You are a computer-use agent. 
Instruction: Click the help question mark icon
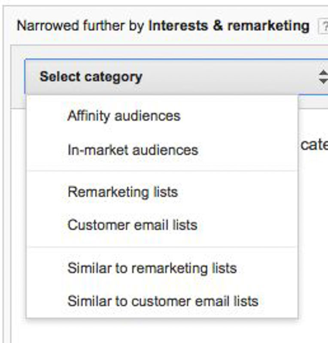(323, 27)
